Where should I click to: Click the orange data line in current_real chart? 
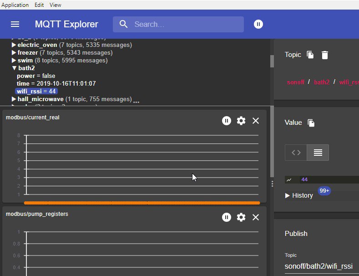(x=142, y=203)
